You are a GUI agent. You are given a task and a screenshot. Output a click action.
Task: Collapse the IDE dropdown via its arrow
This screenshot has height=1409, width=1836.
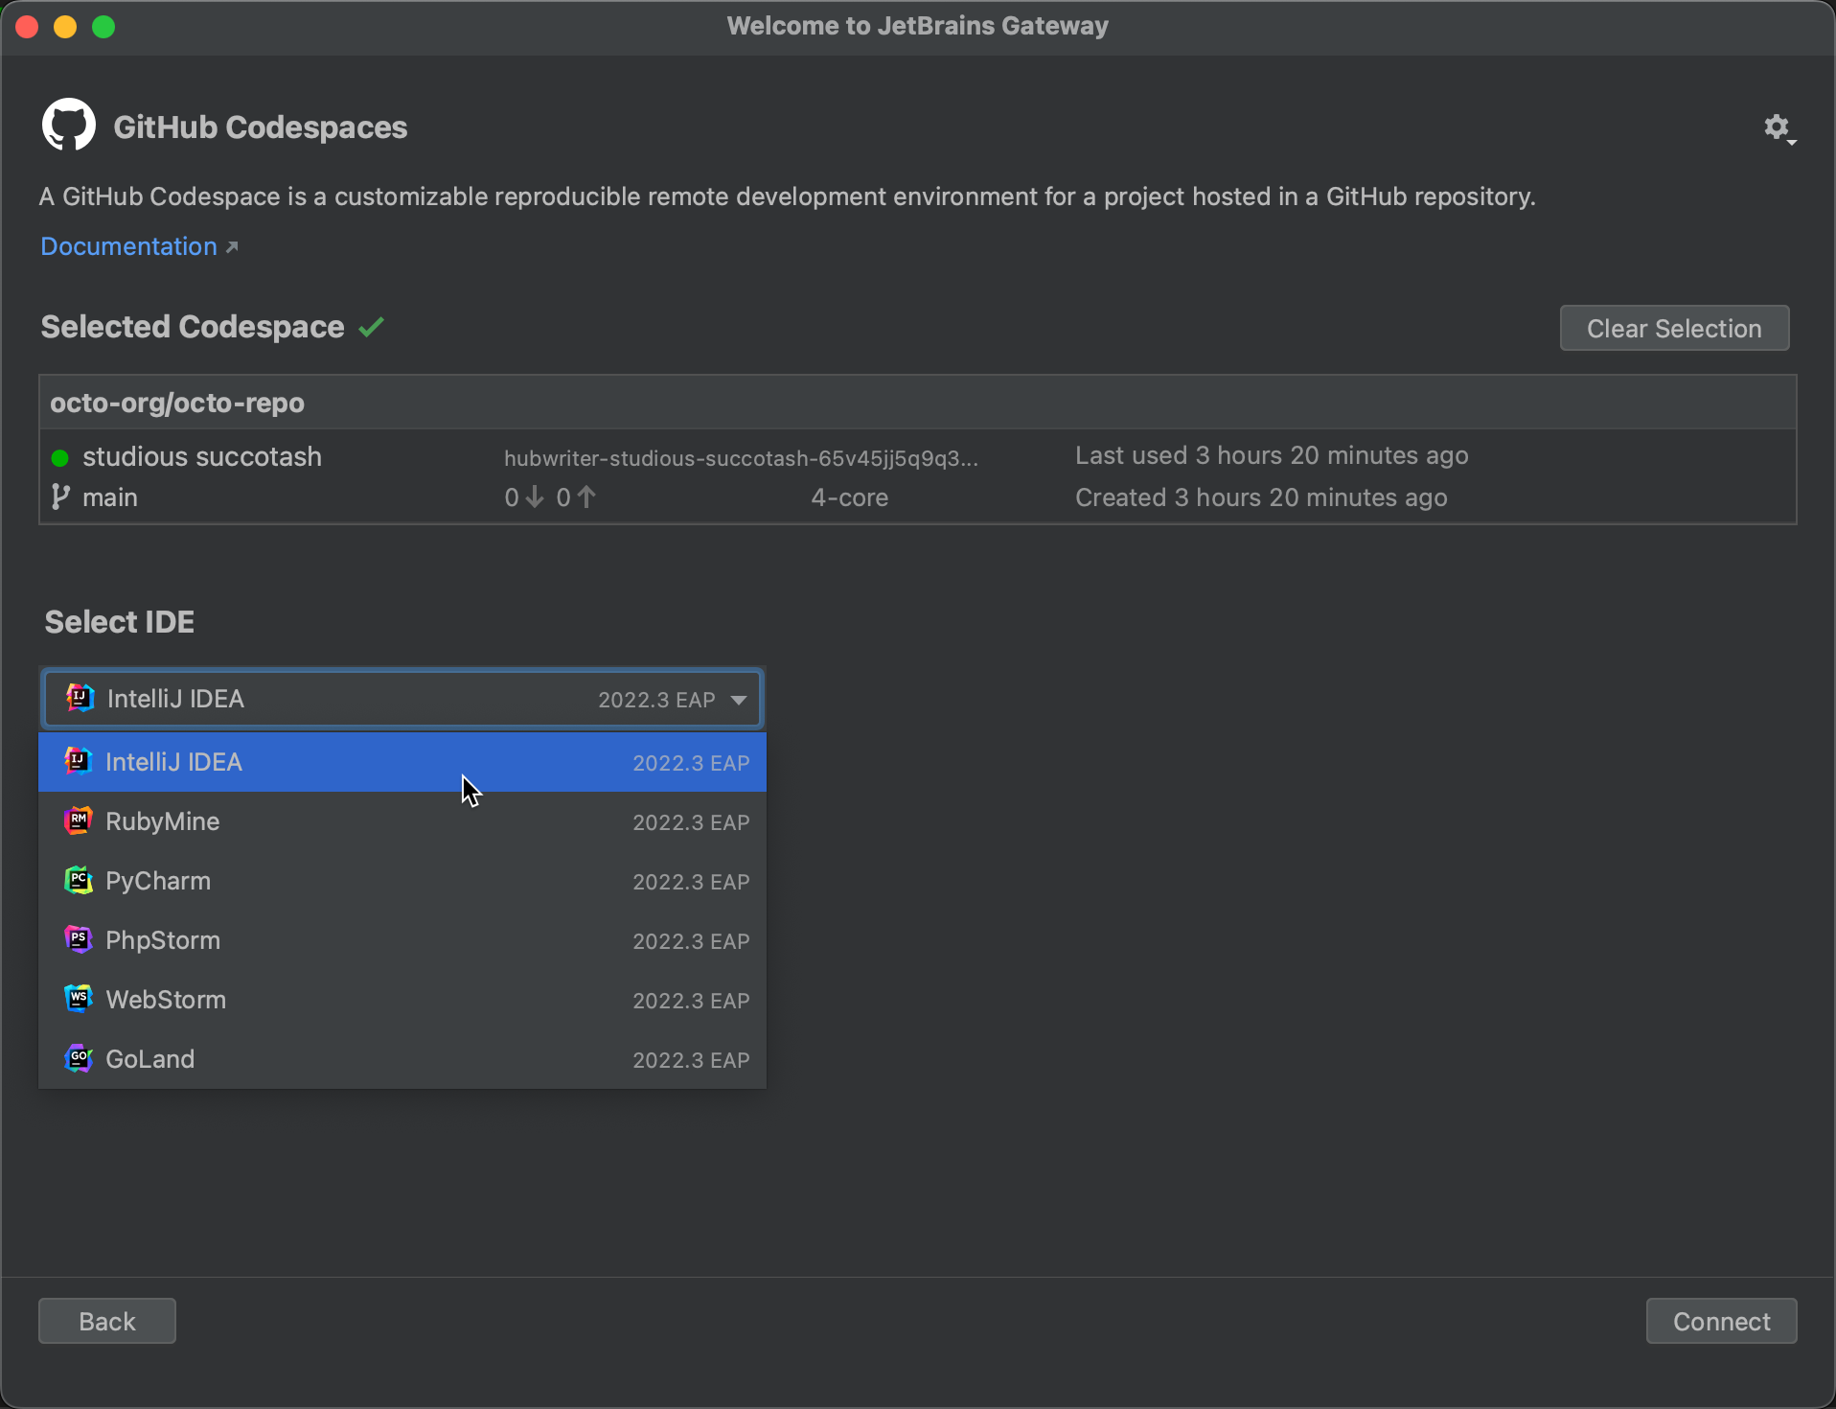[739, 700]
